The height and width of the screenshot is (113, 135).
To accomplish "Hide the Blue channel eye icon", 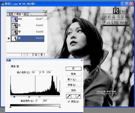I will pyautogui.click(x=9, y=38).
